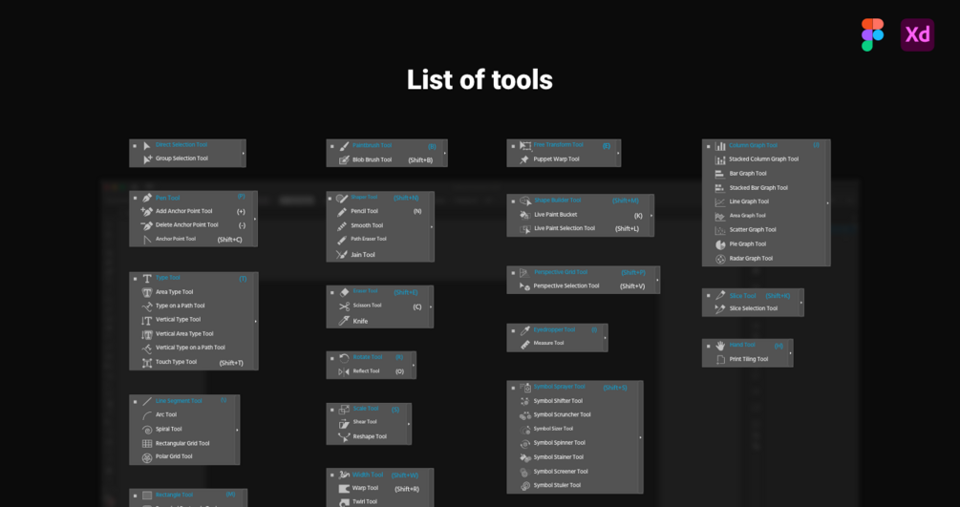This screenshot has width=960, height=507.
Task: Click tearoff arrow on Type Tool flyout
Action: (255, 322)
